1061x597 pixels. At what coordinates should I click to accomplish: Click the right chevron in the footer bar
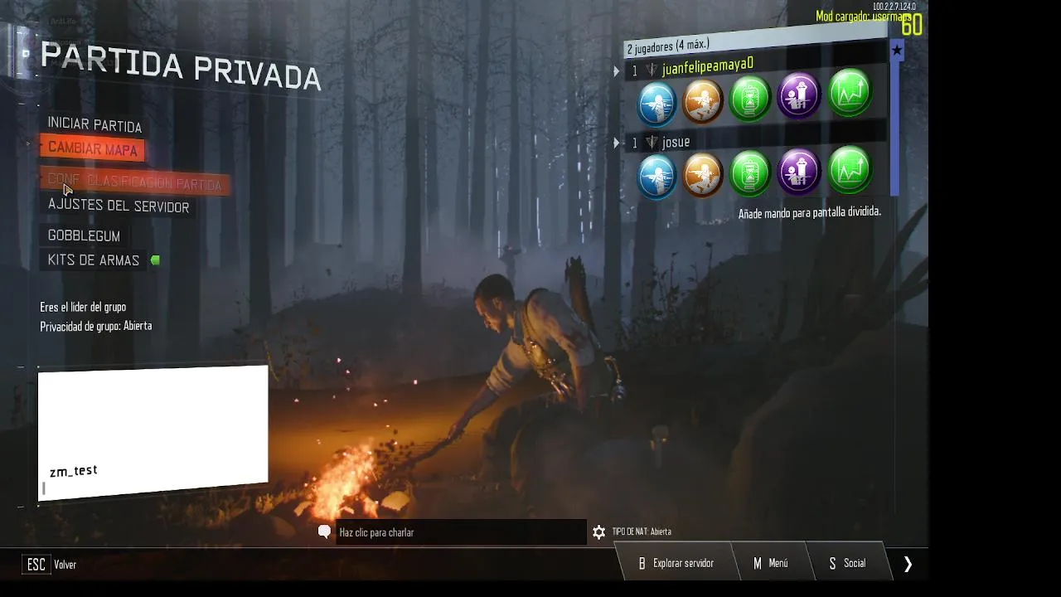tap(908, 564)
